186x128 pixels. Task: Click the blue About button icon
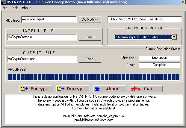click(x=97, y=89)
